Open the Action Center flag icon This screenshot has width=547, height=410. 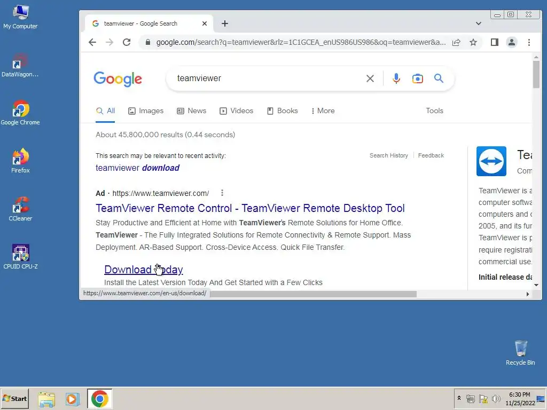(483, 399)
